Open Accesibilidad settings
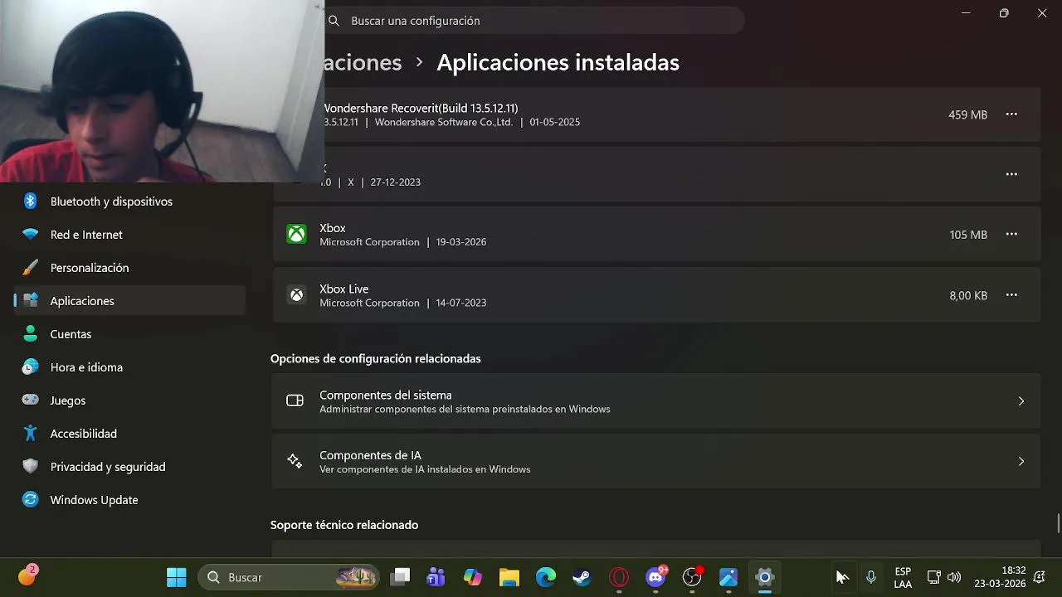The height and width of the screenshot is (597, 1062). pos(83,434)
